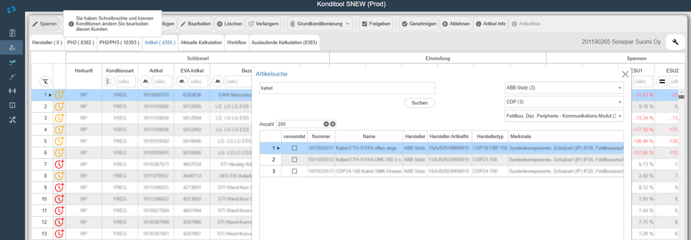Open the Feldbus, Dez. Peripherie dropdown
The image size is (691, 240).
564,116
